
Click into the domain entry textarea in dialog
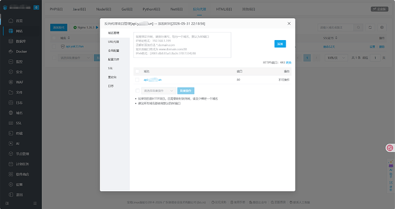click(182, 45)
